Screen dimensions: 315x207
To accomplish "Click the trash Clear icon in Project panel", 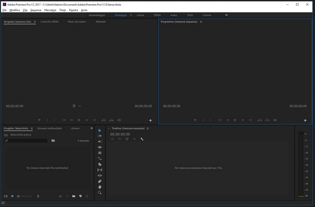I will point(87,196).
